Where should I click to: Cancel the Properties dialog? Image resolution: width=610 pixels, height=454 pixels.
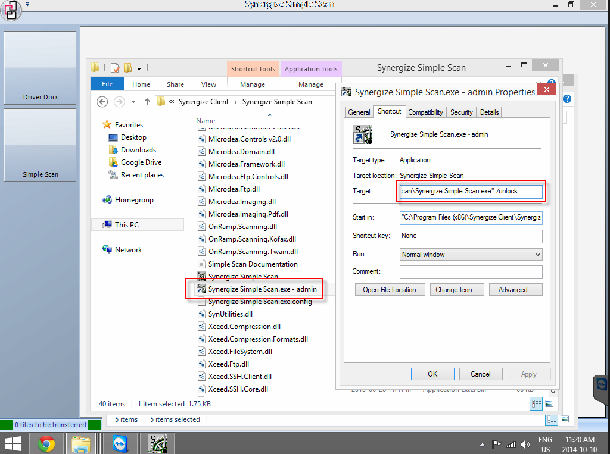[481, 374]
